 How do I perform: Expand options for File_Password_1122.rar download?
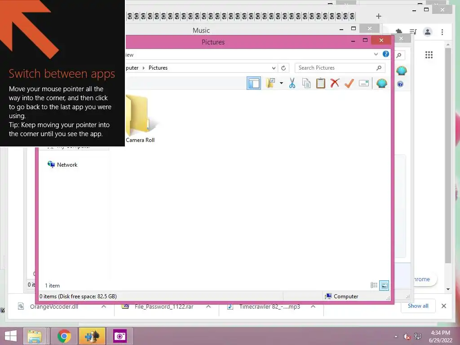(x=208, y=306)
